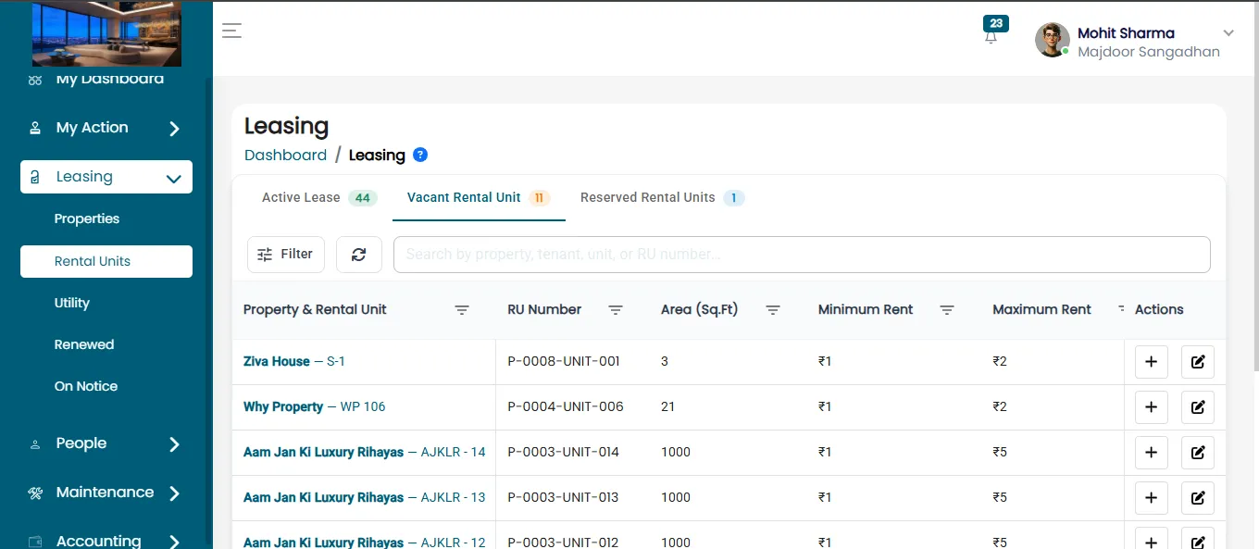Click the Filter button
Screen dimensions: 1259x549
pos(286,255)
